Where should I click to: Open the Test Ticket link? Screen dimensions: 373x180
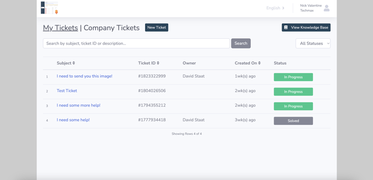tap(67, 90)
